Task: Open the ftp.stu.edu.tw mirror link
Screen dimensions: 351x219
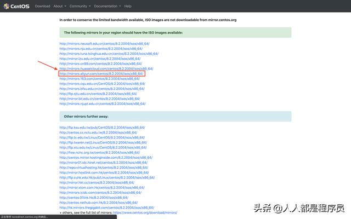Action: pos(103,147)
